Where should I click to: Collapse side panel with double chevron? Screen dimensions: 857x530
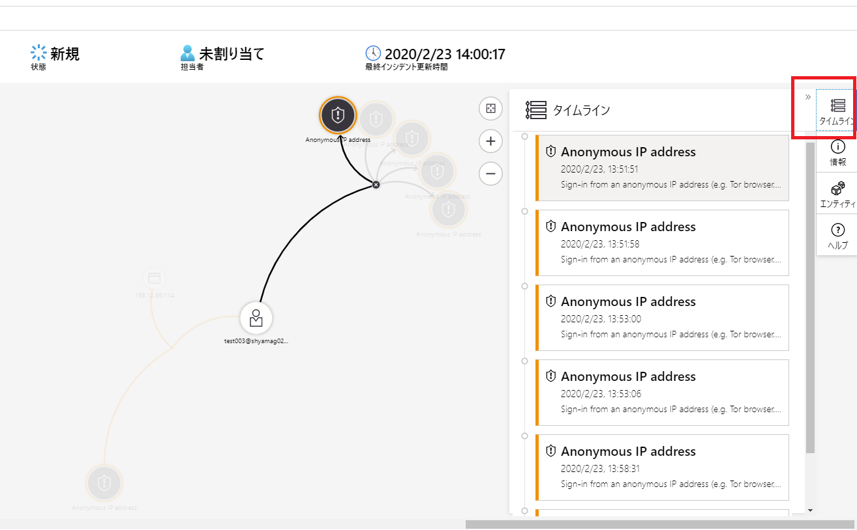point(808,97)
